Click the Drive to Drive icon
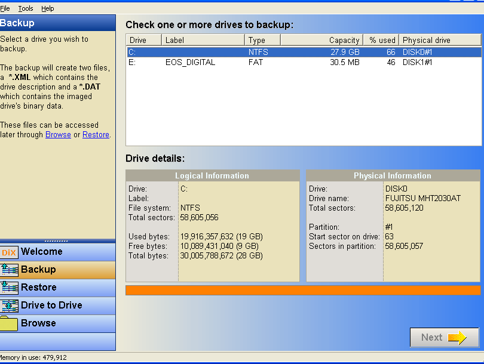 click(10, 305)
